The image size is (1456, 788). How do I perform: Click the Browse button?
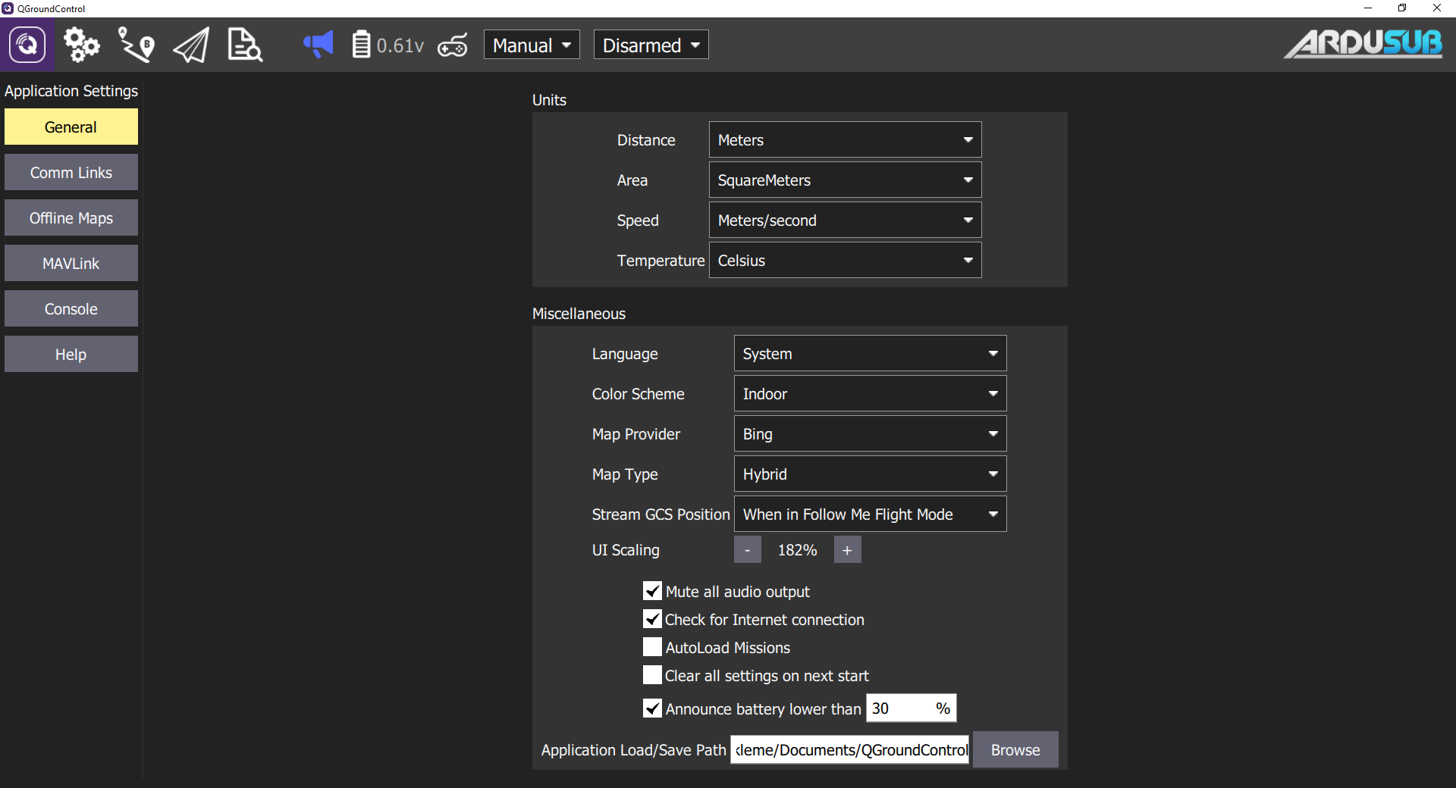[x=1015, y=749]
